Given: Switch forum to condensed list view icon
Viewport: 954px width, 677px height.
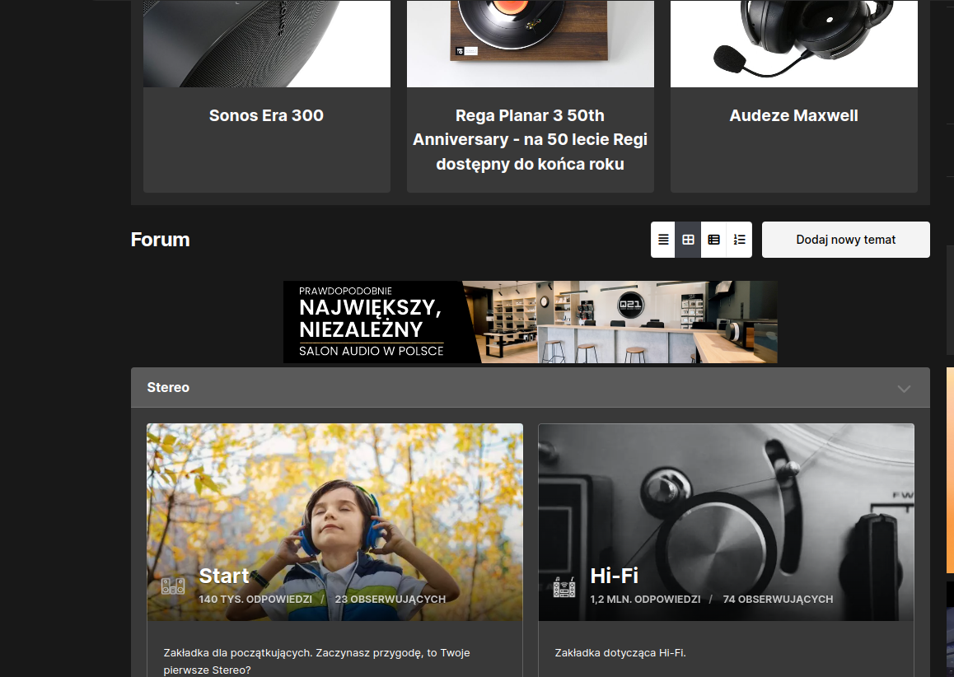Looking at the screenshot, I should (663, 240).
